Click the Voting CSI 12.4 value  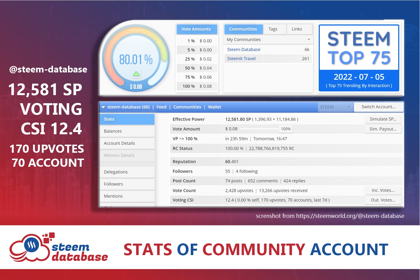(x=229, y=200)
